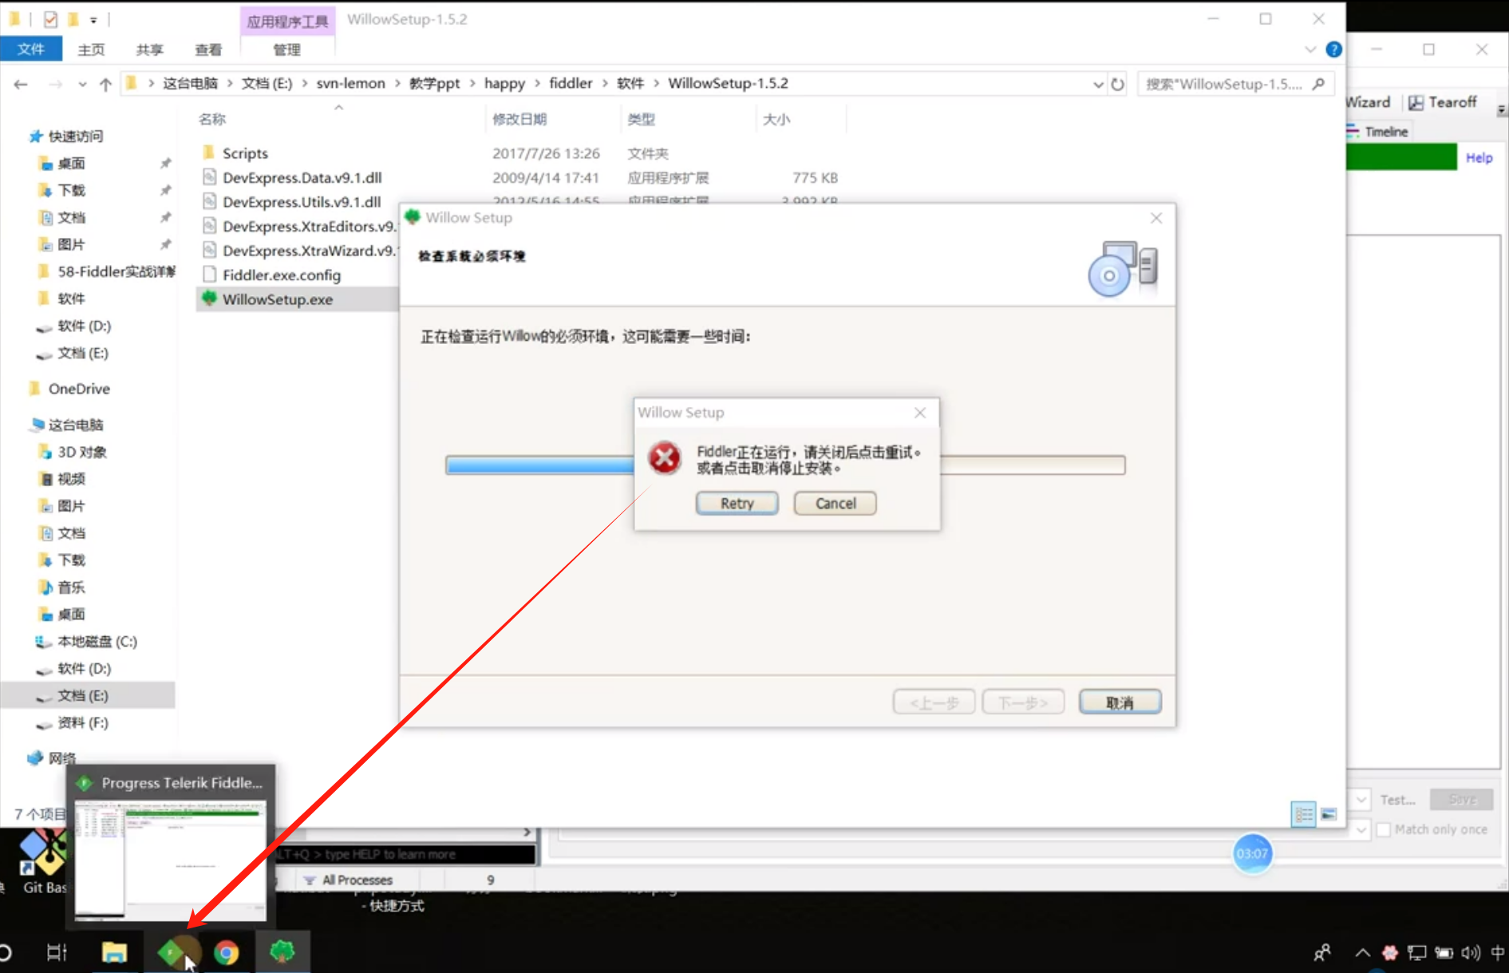Open the volume control in system tray

(x=1471, y=952)
